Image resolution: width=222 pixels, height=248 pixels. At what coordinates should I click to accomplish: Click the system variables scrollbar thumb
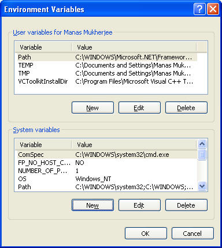pos(202,155)
